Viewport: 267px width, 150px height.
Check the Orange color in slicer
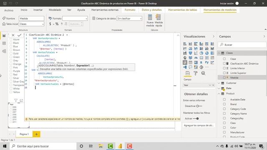(11, 64)
